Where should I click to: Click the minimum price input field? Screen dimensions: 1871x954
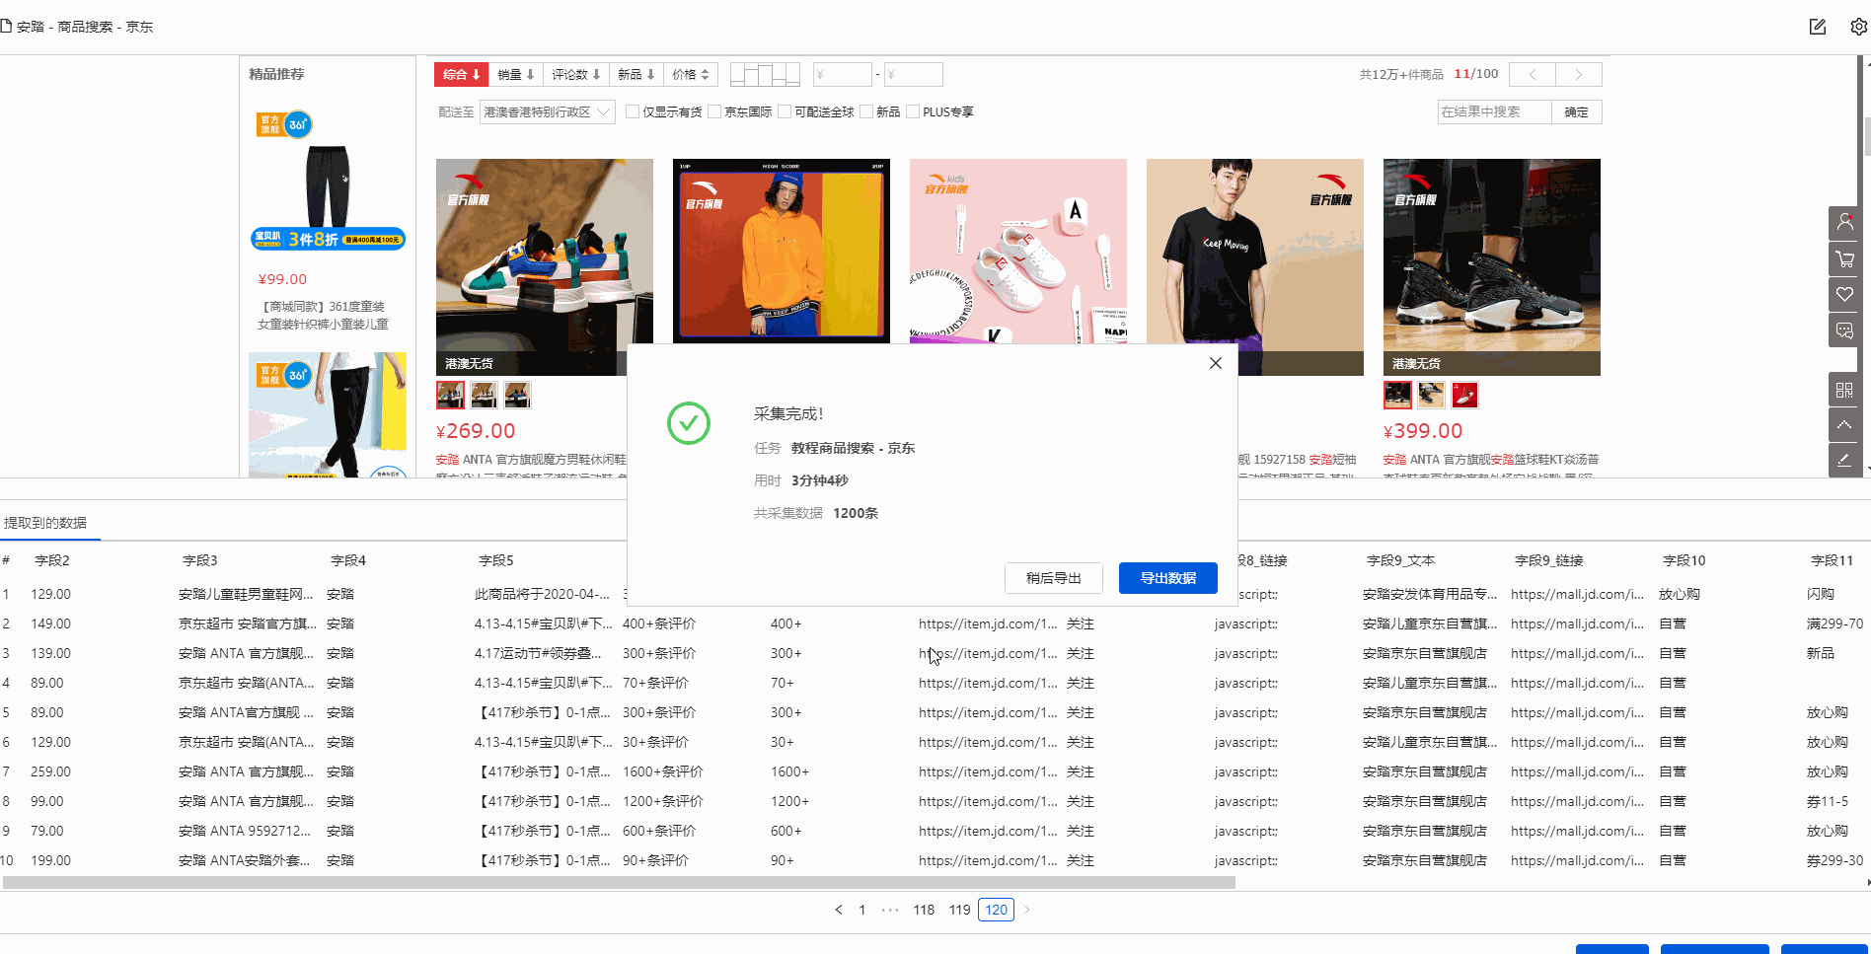click(x=842, y=74)
